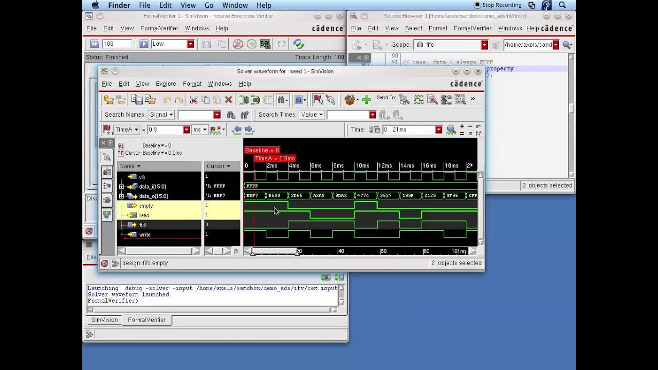Switch to the SimVision tab
This screenshot has height=370, width=658.
[105, 320]
